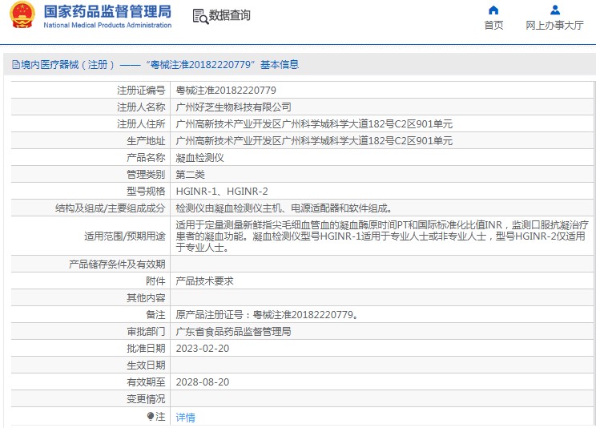Click the 首页 home icon
596x428 pixels.
[x=493, y=10]
